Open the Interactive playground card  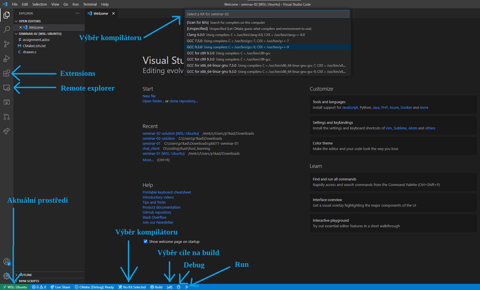tap(393, 223)
